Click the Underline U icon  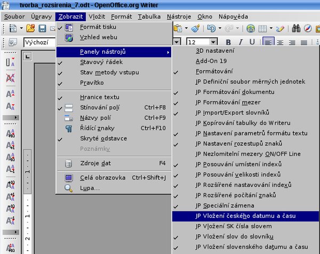tap(252, 42)
